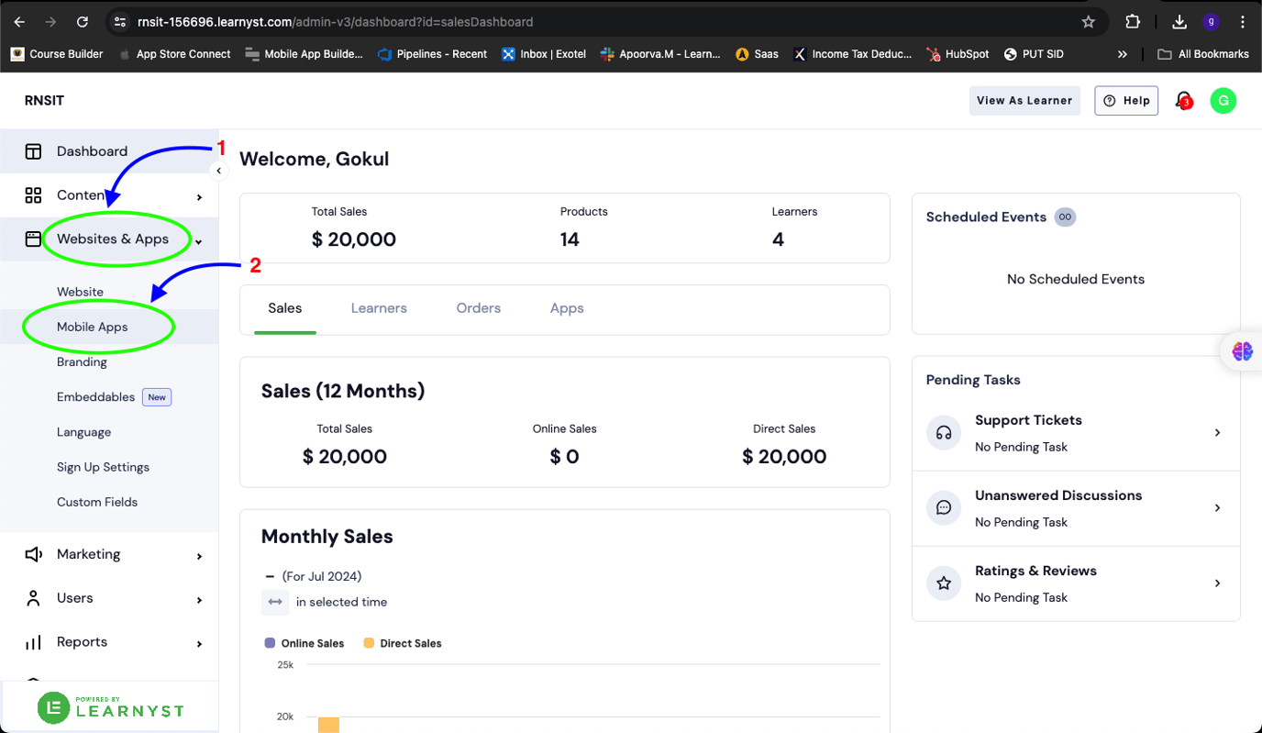Collapse the sidebar with the arrow handle
This screenshot has height=733, width=1262.
pos(218,171)
